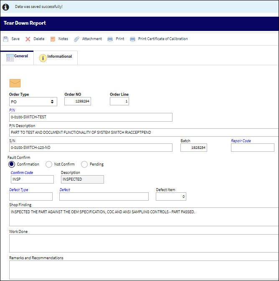Click the S/N input field
Screen dimensions: 279x281
pyautogui.click(x=91, y=148)
